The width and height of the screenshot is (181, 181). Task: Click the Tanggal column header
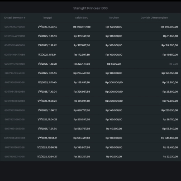47,18
